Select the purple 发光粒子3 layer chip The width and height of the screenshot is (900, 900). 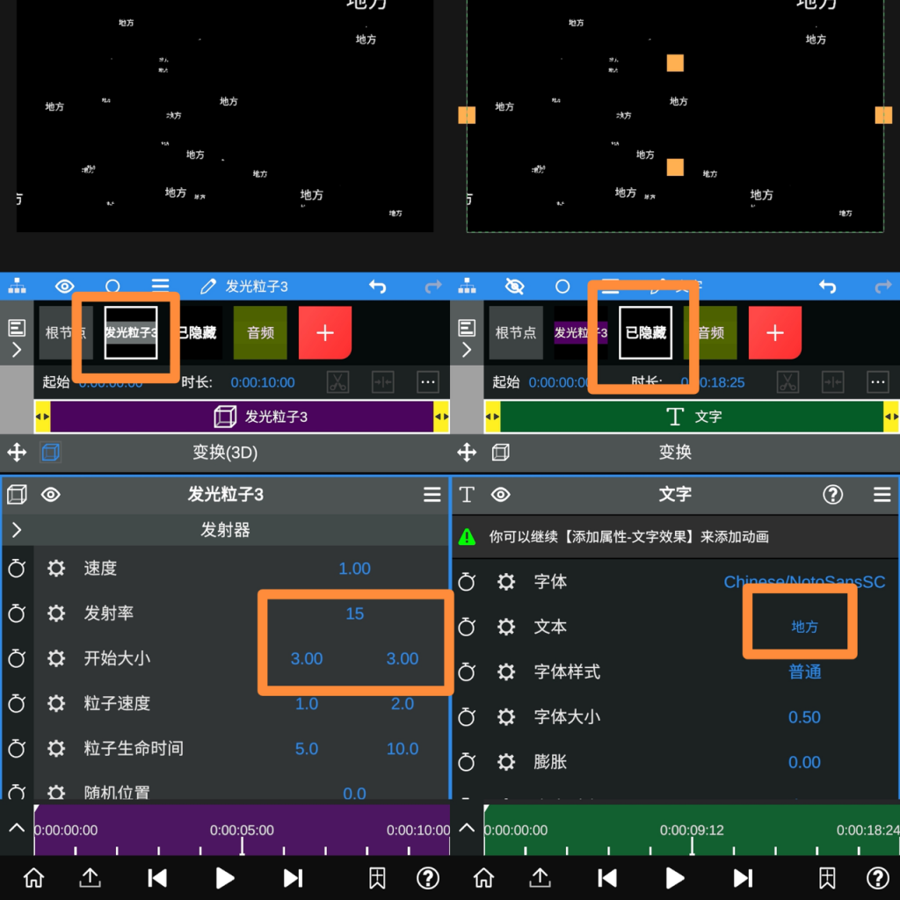pos(580,333)
